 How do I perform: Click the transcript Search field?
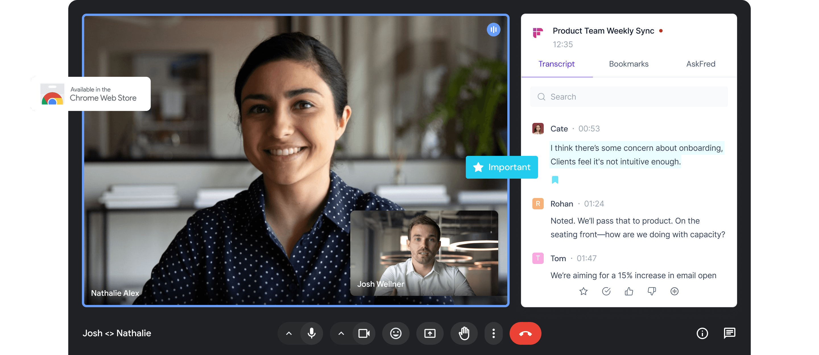pos(628,97)
